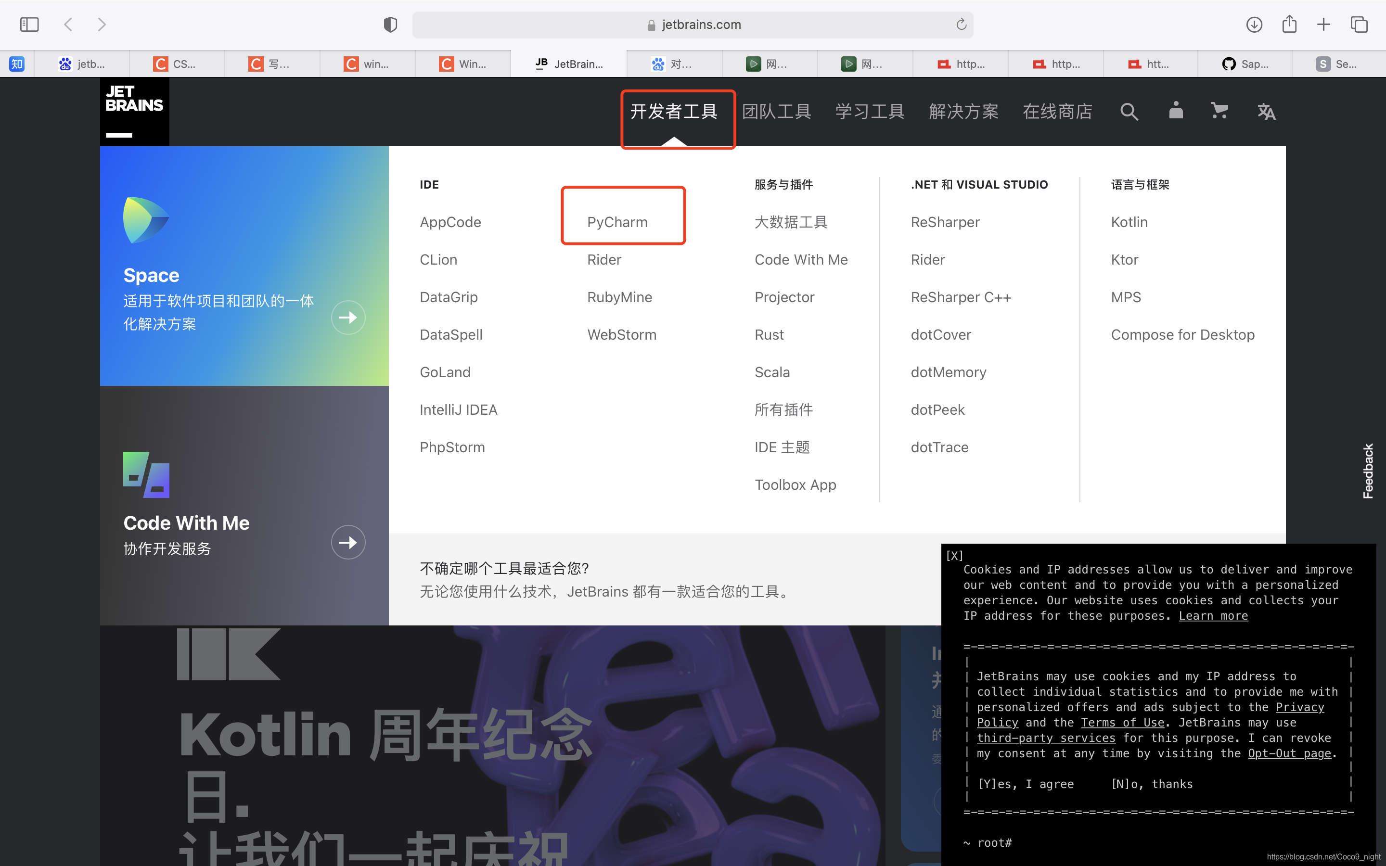This screenshot has height=866, width=1386.
Task: Open the Compose for Desktop link
Action: 1182,334
